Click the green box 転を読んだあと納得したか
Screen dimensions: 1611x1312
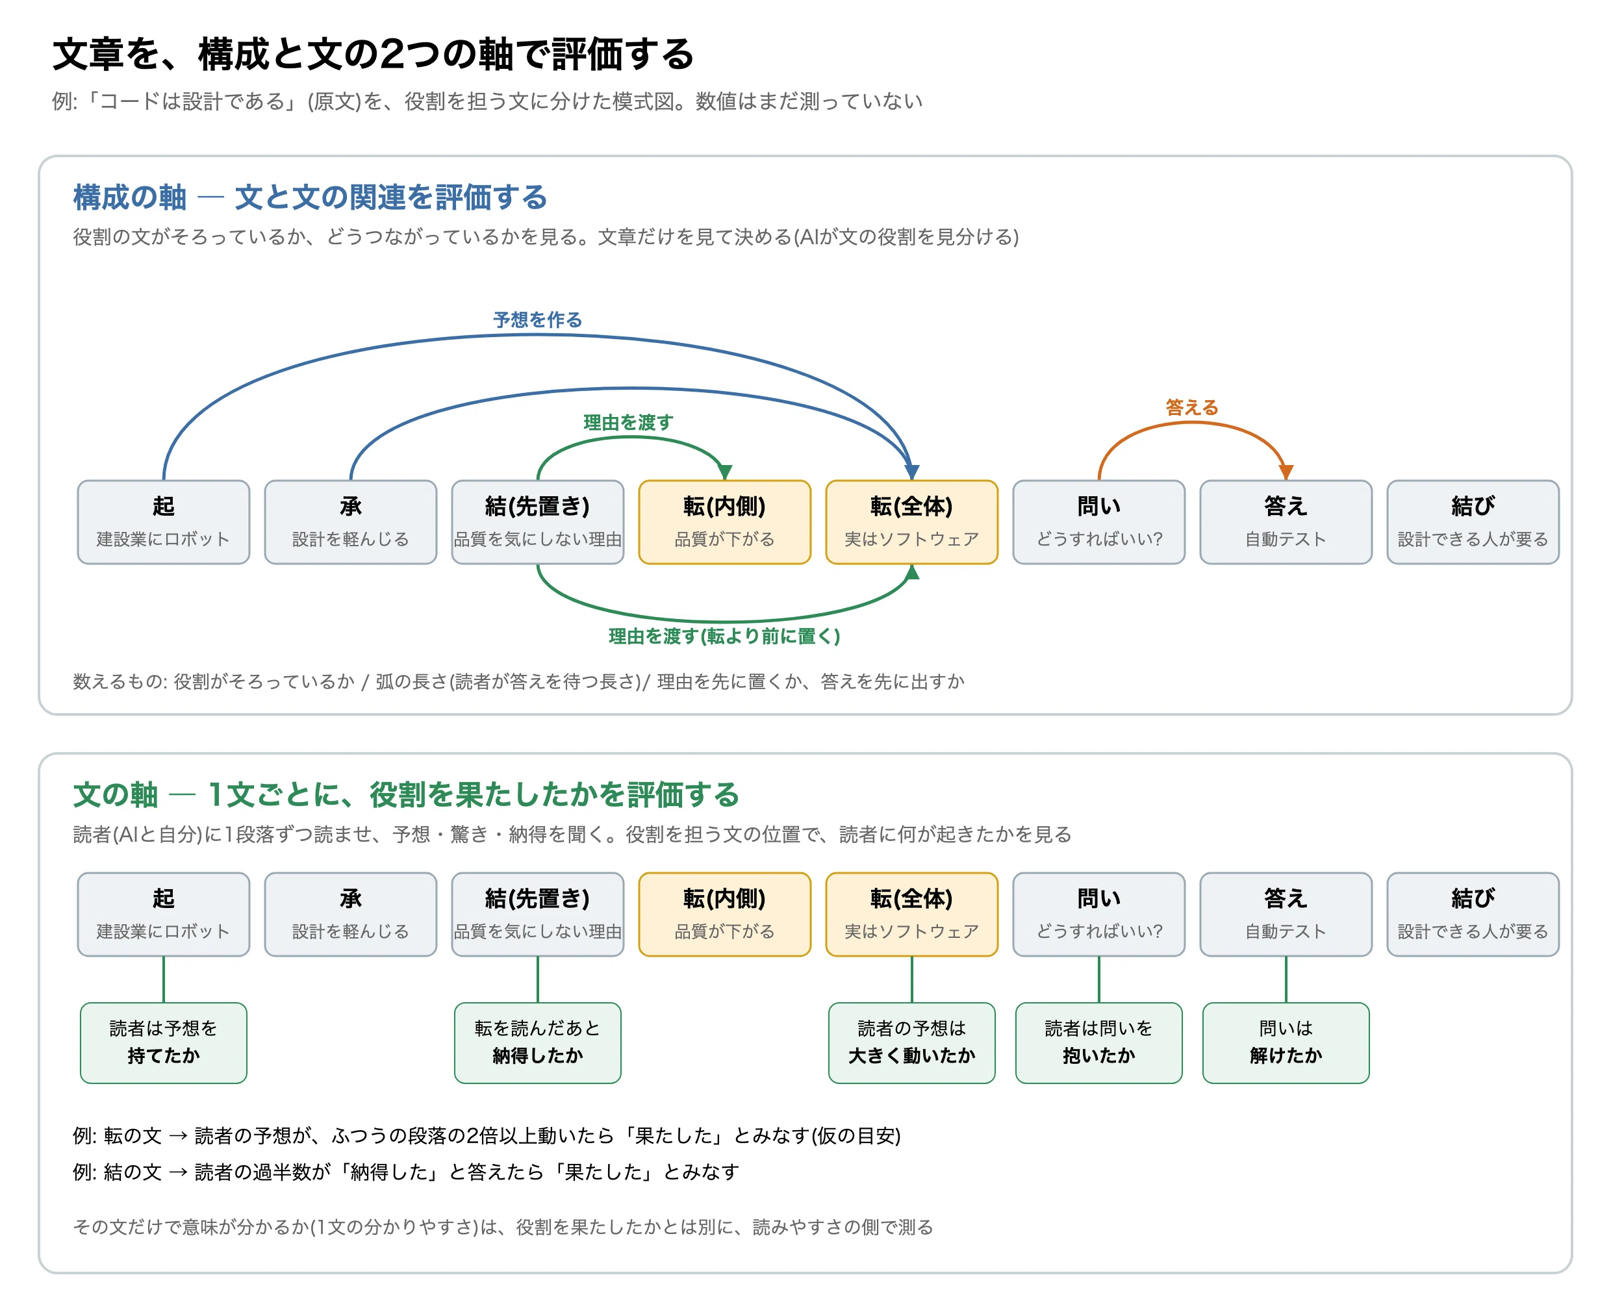537,1042
